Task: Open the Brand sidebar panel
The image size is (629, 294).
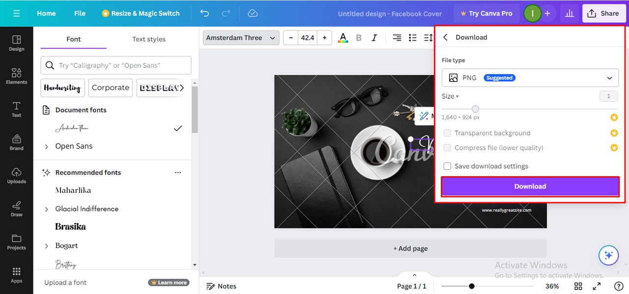Action: [17, 142]
